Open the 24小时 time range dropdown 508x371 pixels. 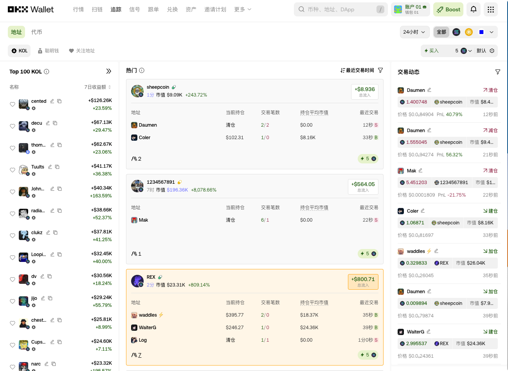(414, 32)
